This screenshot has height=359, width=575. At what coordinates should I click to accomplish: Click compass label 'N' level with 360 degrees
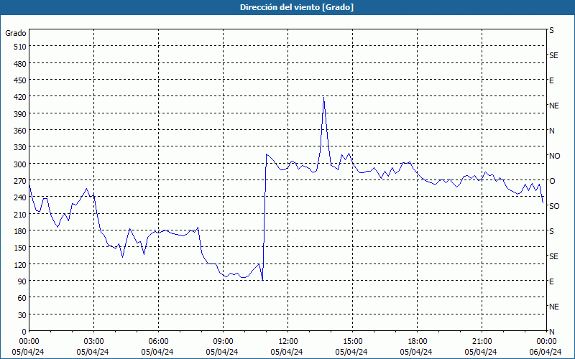coord(551,131)
